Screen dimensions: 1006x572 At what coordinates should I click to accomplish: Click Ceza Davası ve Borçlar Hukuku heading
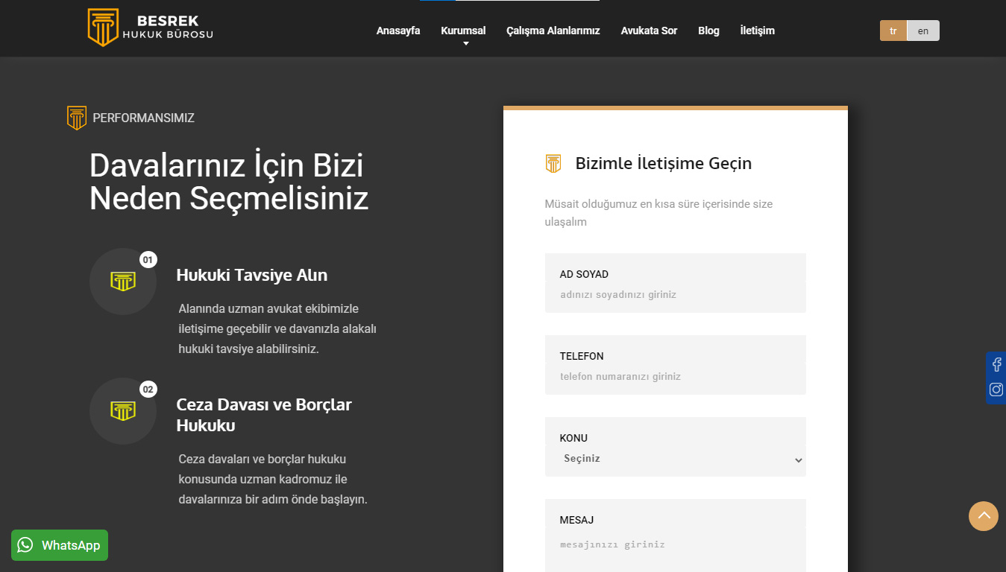(x=264, y=415)
